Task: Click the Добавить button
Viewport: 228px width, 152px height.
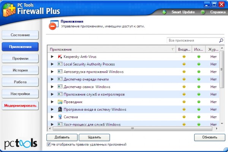Action: [x=62, y=137]
